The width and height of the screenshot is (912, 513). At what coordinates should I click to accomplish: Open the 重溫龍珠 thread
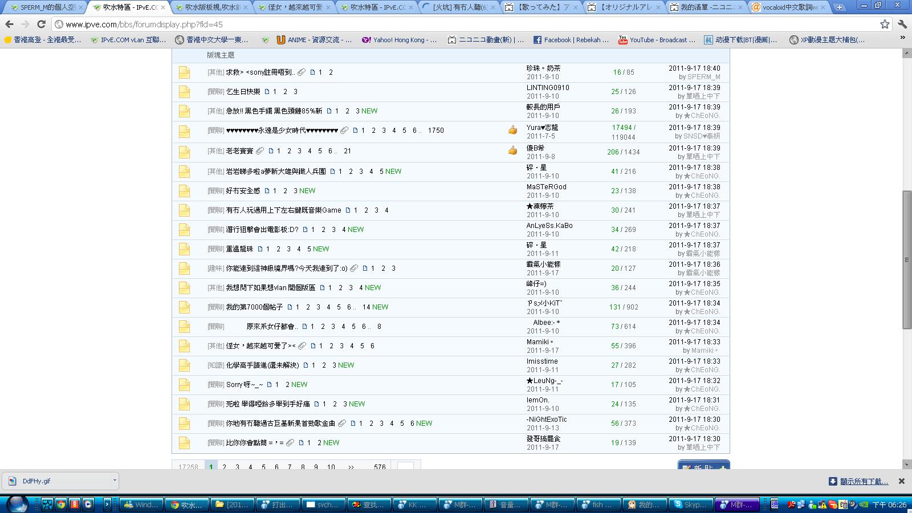tap(239, 249)
